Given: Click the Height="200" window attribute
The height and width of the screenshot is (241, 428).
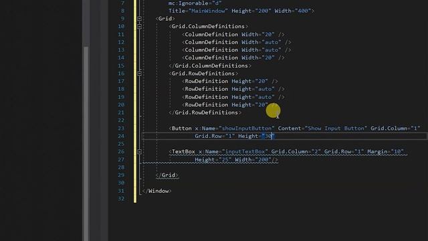Looking at the screenshot, I should pos(251,11).
